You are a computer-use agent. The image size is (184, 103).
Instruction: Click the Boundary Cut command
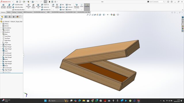(x=46, y=9)
